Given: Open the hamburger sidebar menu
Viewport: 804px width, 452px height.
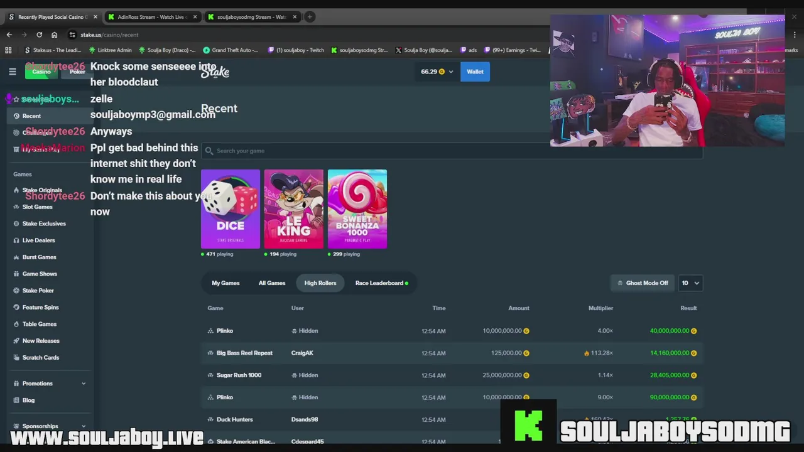Looking at the screenshot, I should (12, 72).
